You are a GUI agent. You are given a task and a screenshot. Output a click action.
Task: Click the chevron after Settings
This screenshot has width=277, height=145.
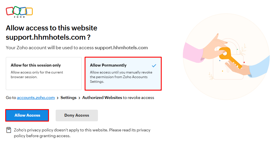click(79, 98)
